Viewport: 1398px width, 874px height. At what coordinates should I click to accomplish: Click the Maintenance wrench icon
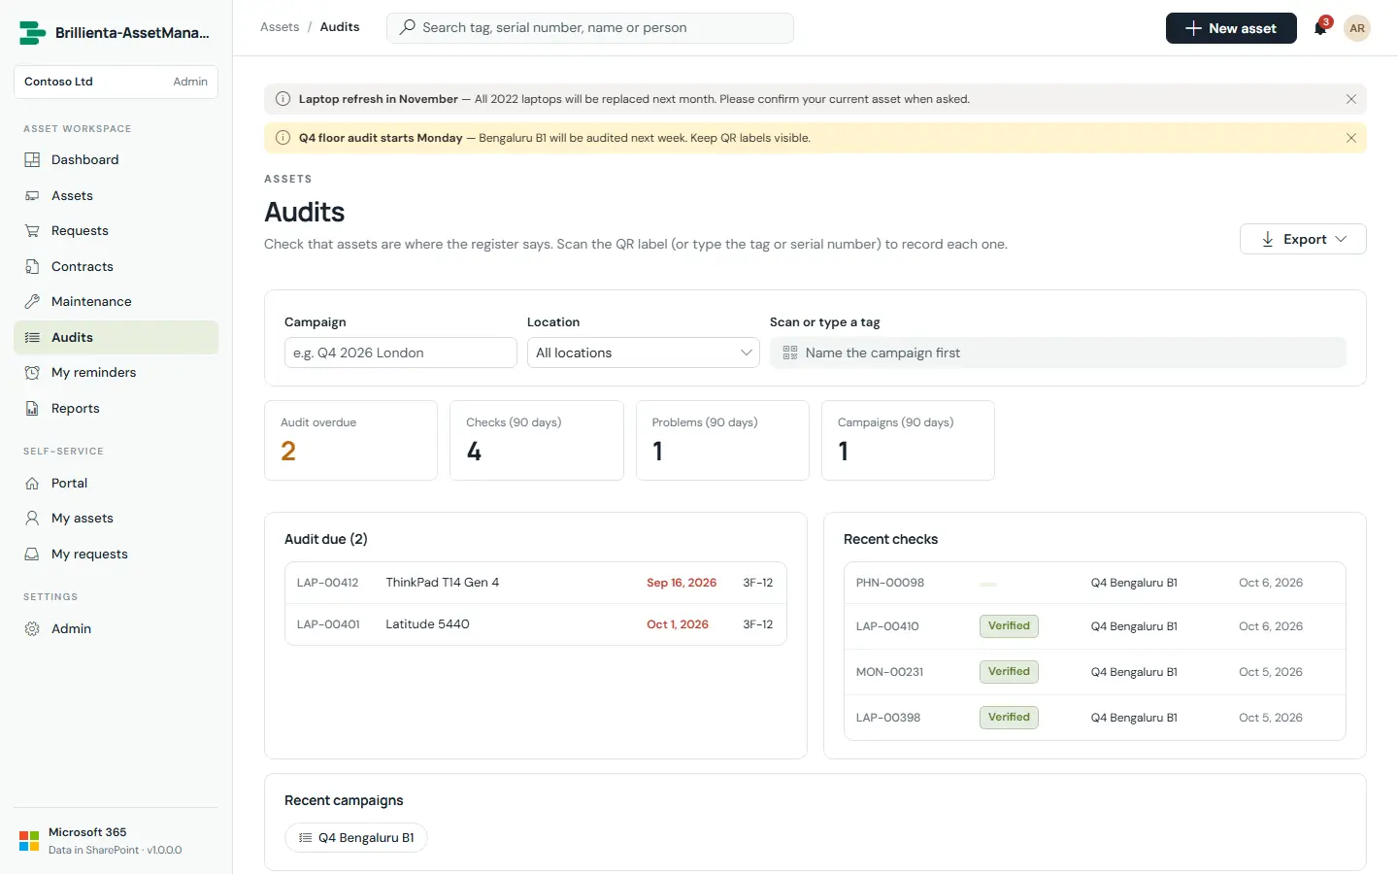point(32,302)
